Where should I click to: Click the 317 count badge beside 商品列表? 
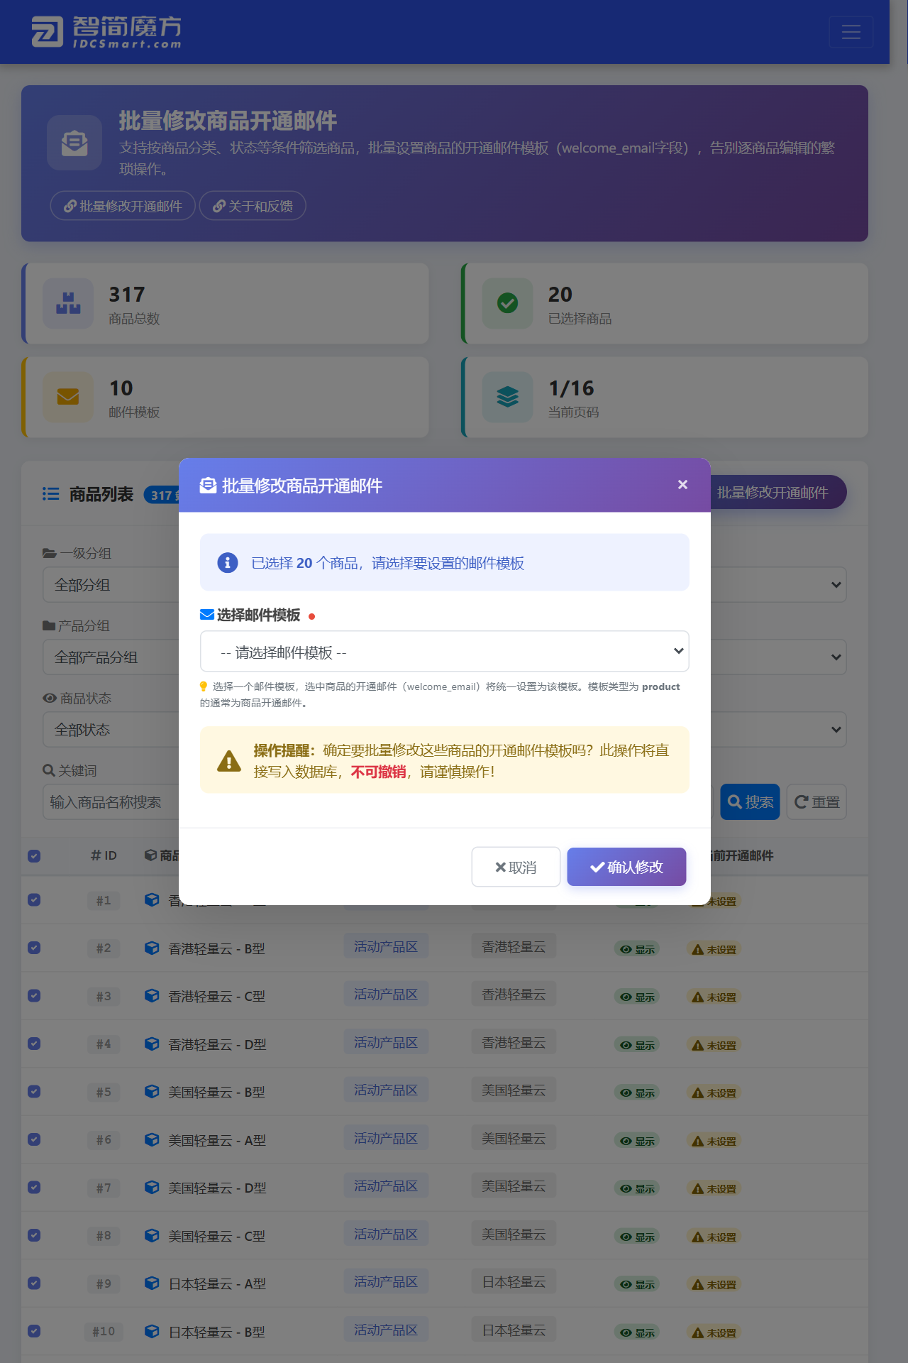(162, 495)
